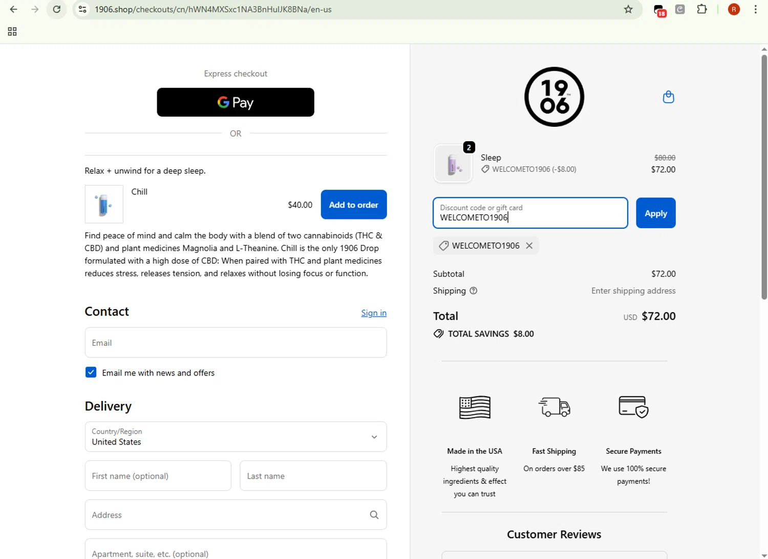
Task: Click the Enter shipping address text
Action: (x=633, y=291)
